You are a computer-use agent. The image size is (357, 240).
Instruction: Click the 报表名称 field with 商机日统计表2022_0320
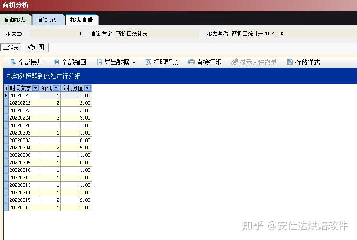294,34
